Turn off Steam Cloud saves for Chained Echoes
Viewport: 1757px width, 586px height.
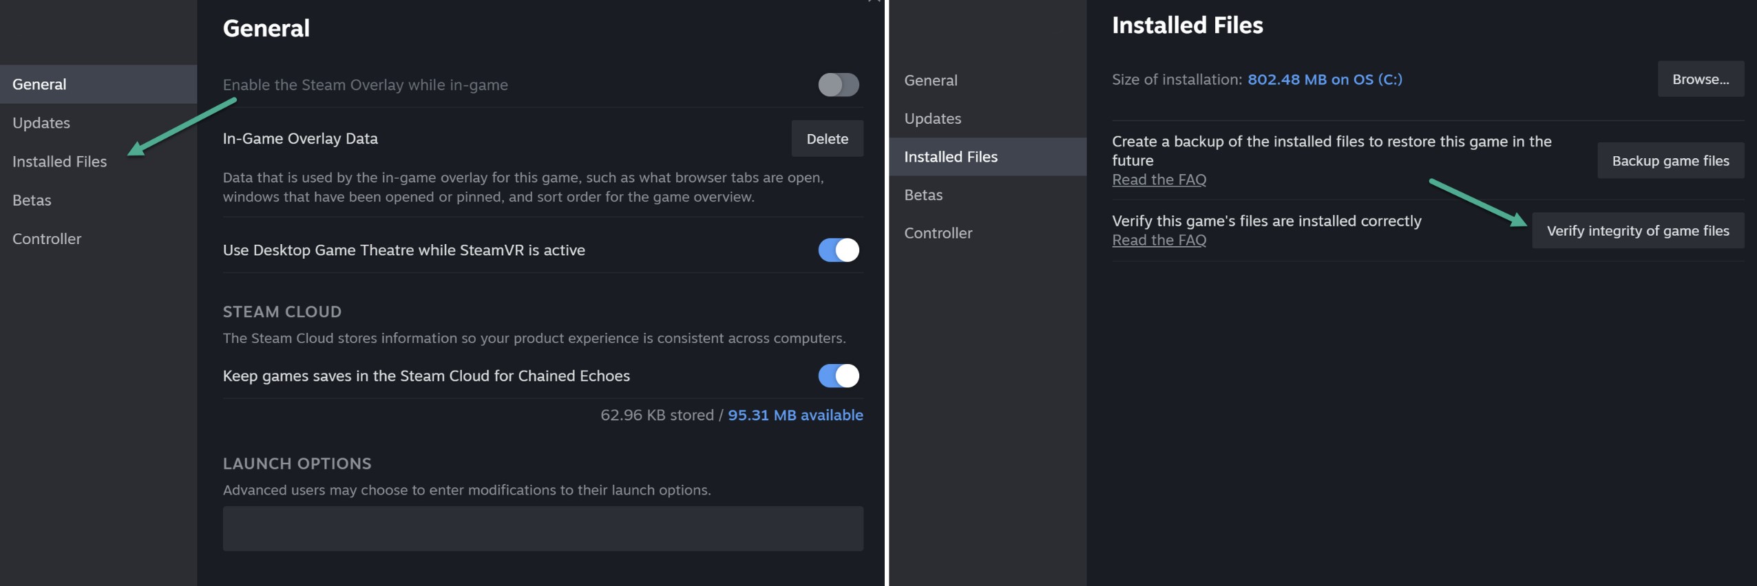[838, 376]
